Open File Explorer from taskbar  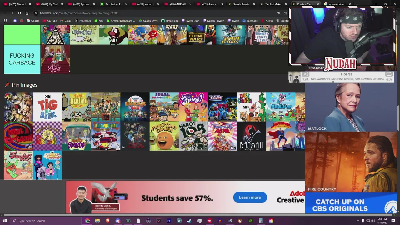[x=97, y=221]
